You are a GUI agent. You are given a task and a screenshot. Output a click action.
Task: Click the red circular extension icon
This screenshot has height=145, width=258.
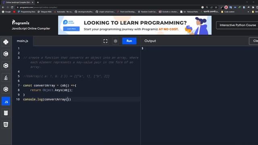pos(226,7)
